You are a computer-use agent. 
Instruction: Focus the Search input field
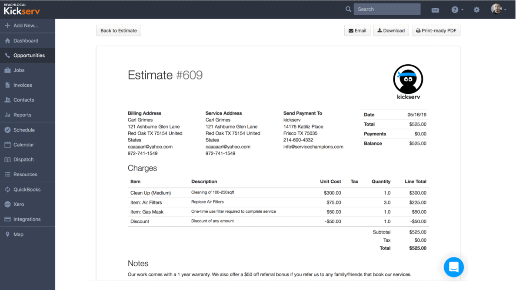[387, 9]
